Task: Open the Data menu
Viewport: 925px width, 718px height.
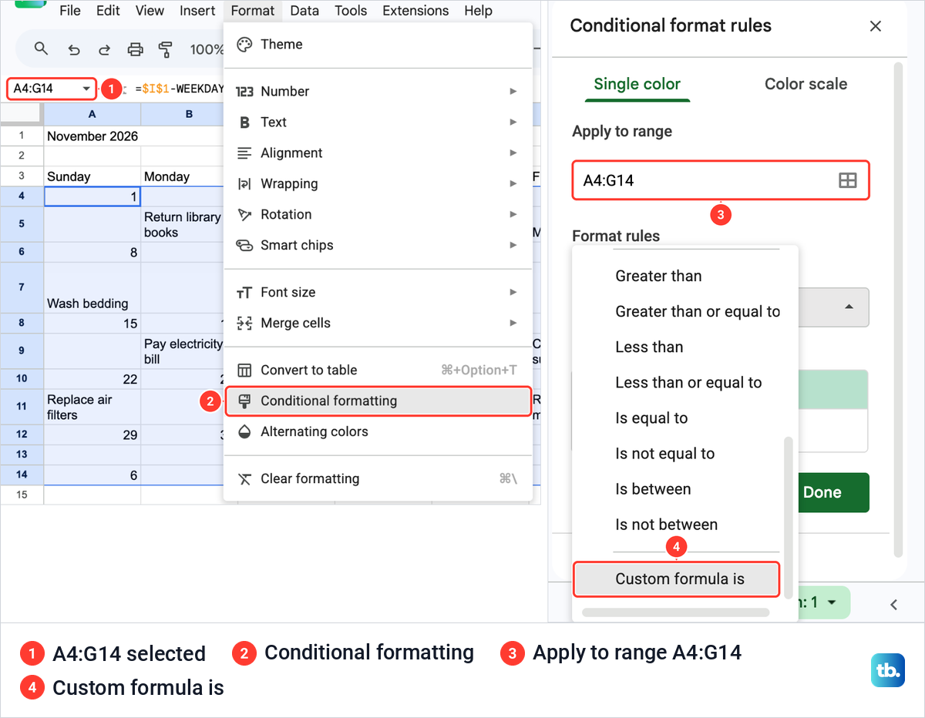Action: click(x=304, y=11)
